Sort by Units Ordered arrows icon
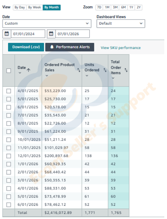The image size is (167, 219). click(x=105, y=70)
